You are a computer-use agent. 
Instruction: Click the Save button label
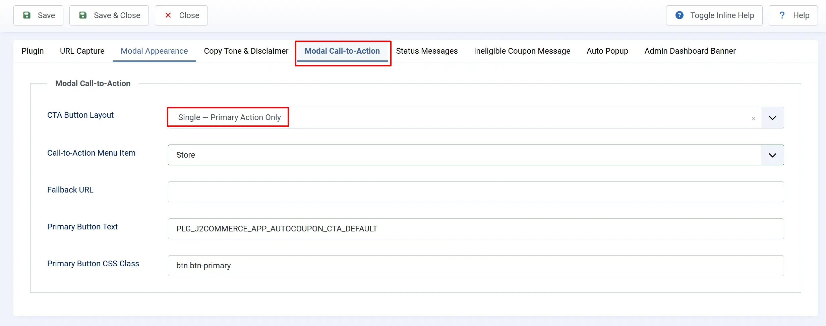46,15
